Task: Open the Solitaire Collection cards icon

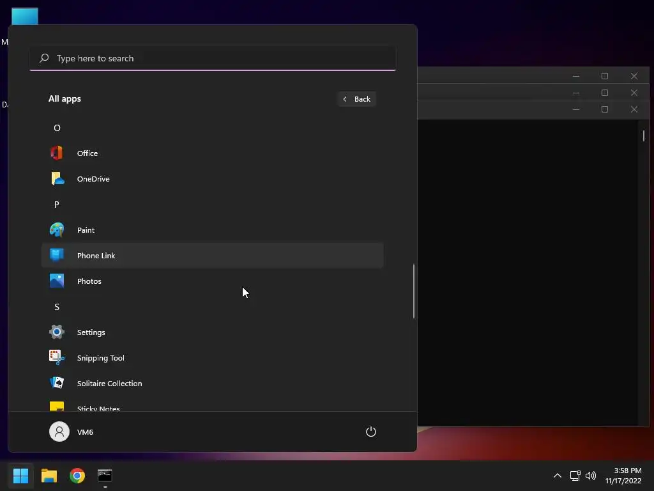Action: point(57,383)
